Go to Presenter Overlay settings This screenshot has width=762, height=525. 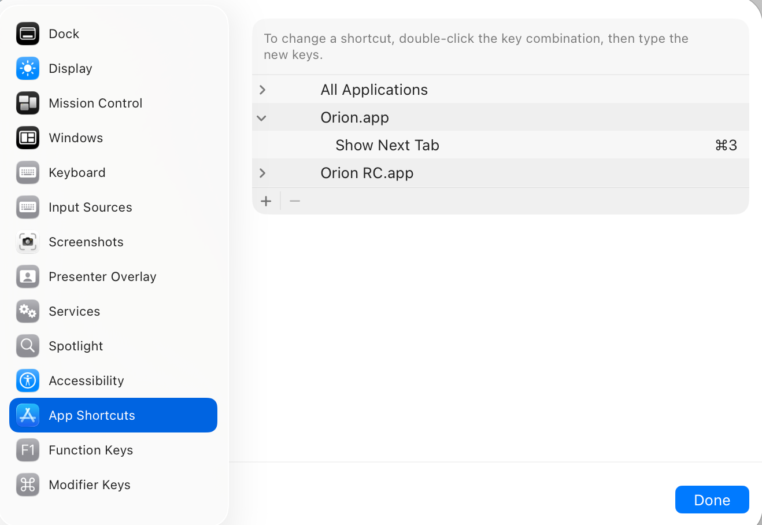click(x=102, y=277)
